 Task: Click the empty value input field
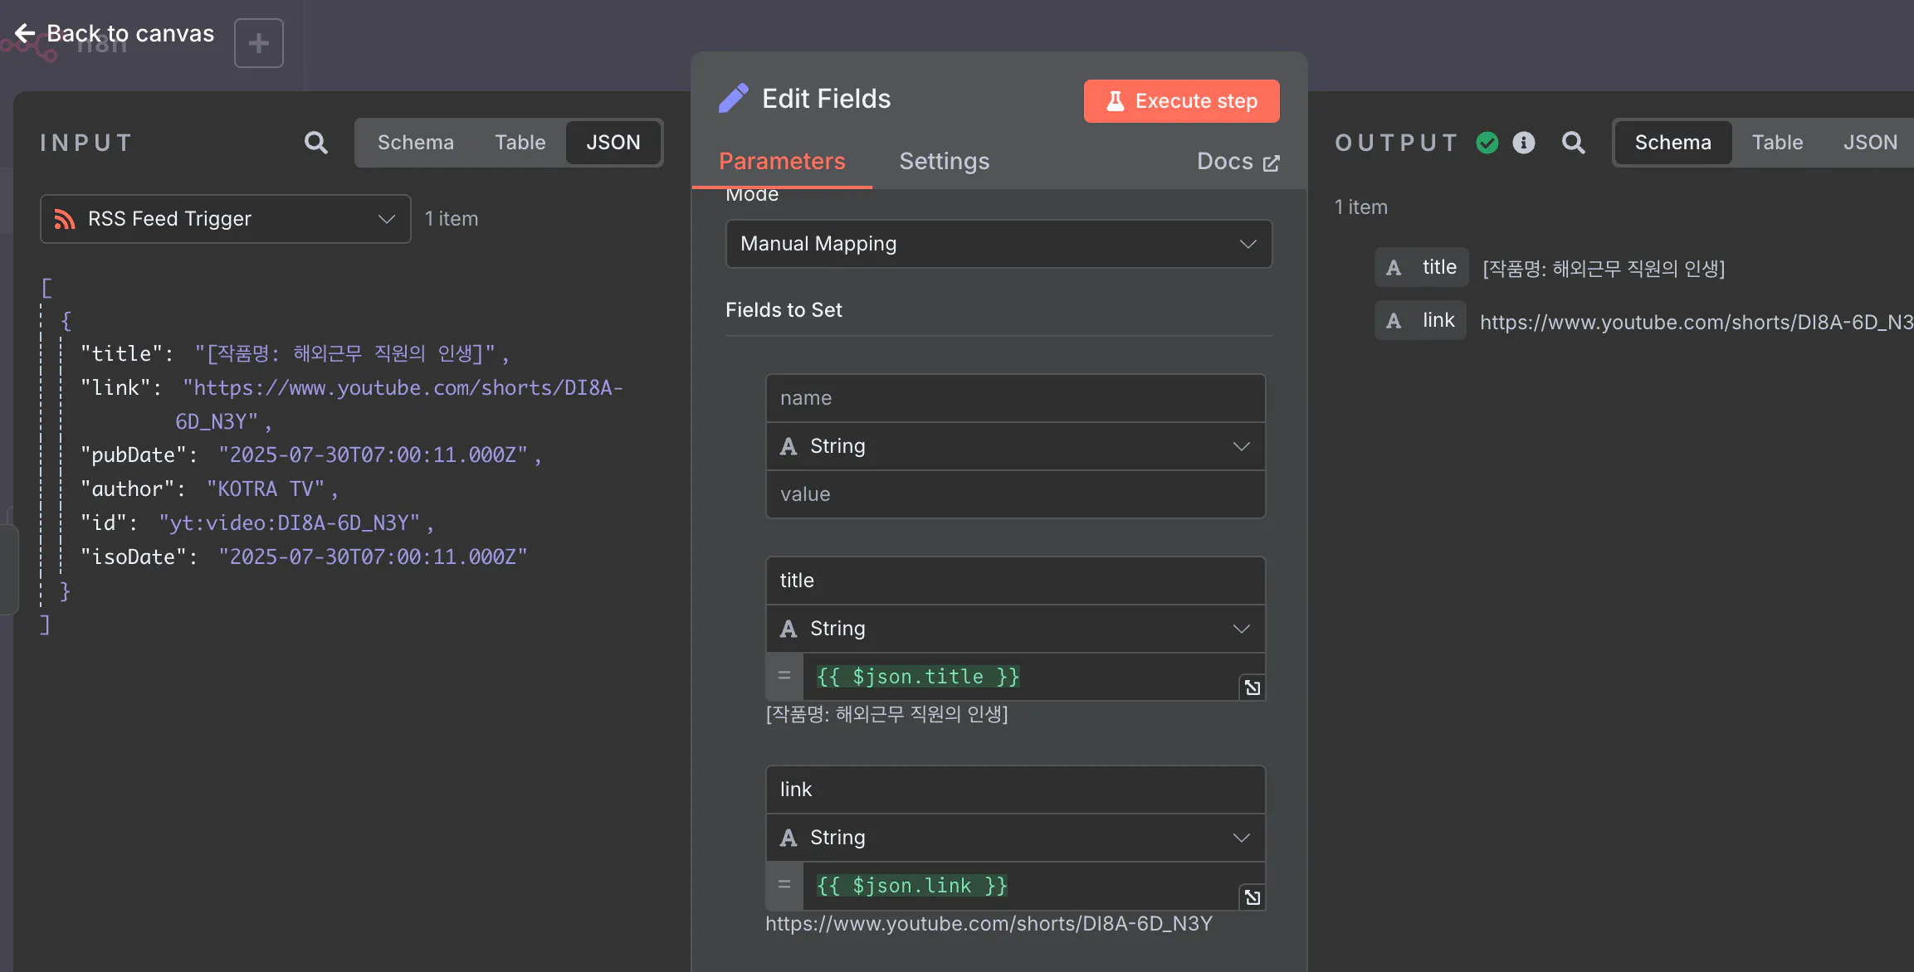pos(1015,494)
